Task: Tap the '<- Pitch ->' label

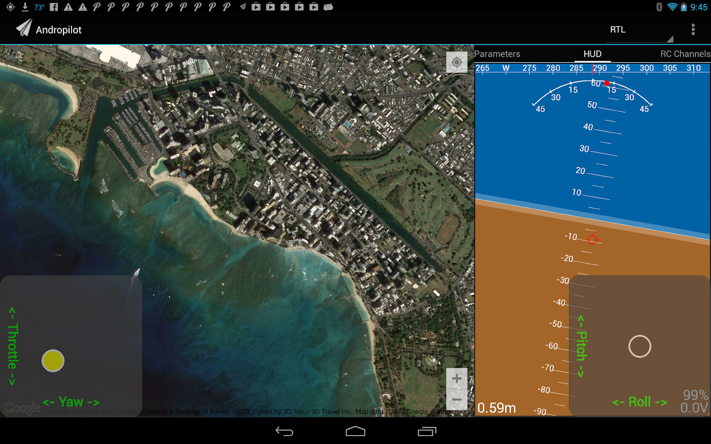Action: tap(582, 346)
